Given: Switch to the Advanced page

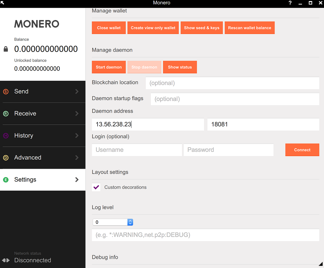Looking at the screenshot, I should (43, 158).
